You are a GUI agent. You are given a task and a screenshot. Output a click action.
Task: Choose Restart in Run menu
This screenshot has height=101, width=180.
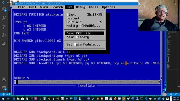click(x=84, y=18)
